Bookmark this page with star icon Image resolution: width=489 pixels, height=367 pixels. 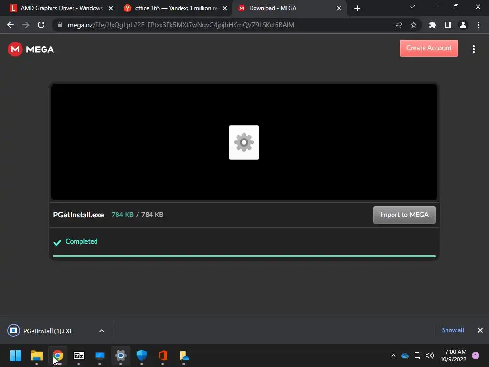(x=414, y=25)
